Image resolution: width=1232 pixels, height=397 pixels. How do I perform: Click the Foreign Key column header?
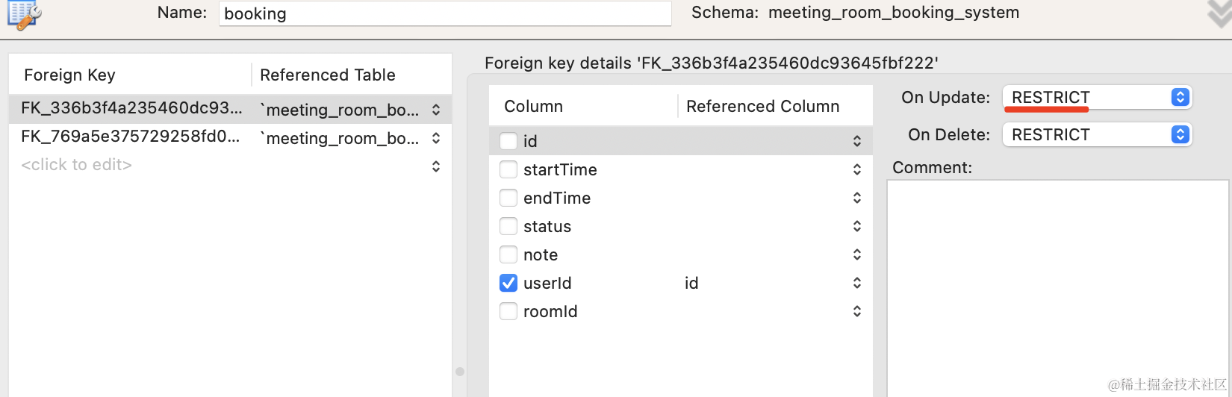click(x=69, y=75)
